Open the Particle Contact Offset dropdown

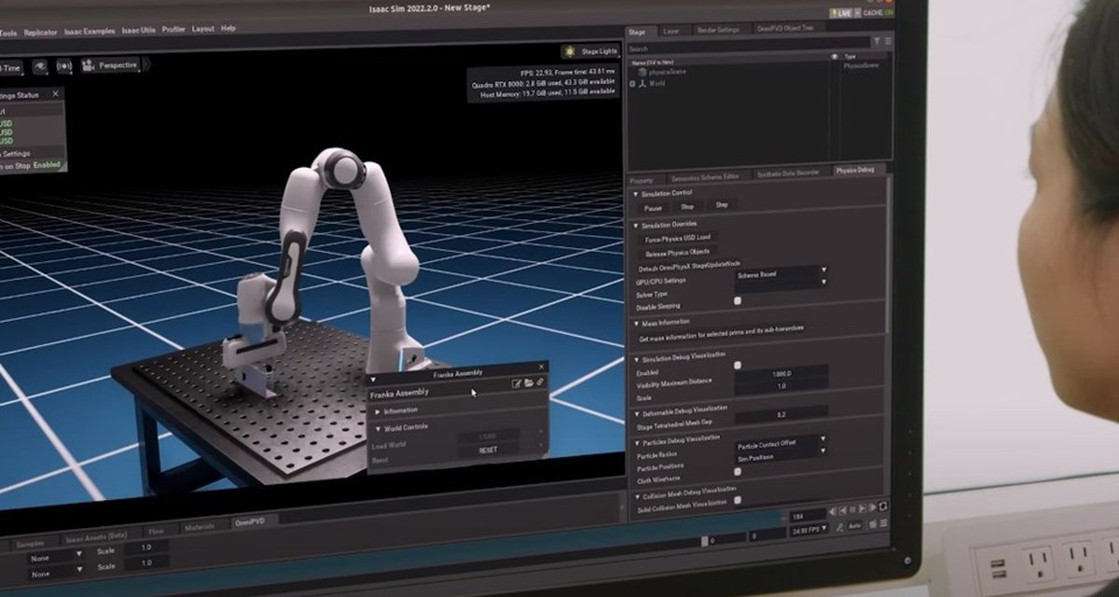pos(781,445)
